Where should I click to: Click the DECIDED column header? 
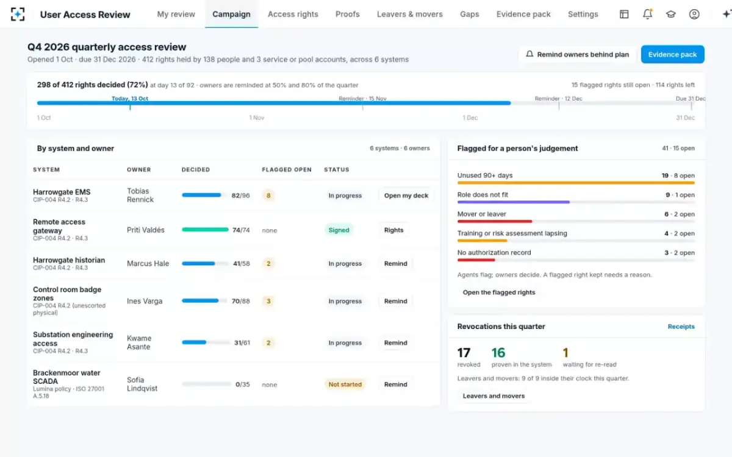point(196,169)
